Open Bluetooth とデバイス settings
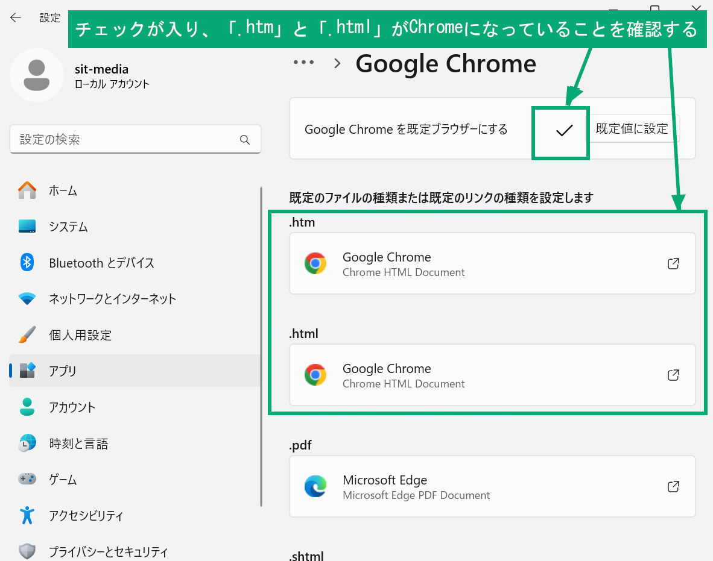Viewport: 713px width, 561px height. pyautogui.click(x=135, y=263)
